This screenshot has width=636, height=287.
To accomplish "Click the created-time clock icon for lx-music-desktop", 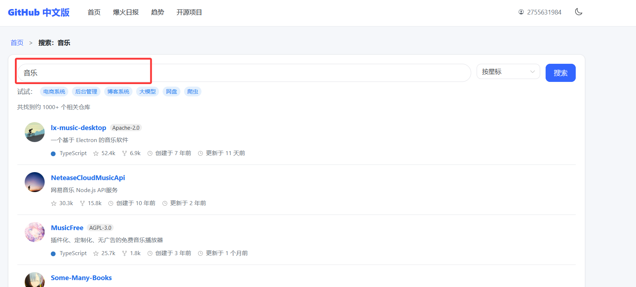I will [150, 153].
